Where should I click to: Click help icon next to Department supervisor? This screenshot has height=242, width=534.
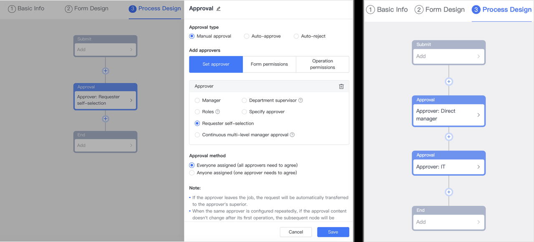tap(301, 100)
